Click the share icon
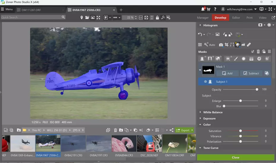The height and width of the screenshot is (163, 276). (172, 130)
